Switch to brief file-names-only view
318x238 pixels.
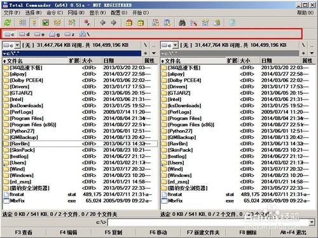(23, 23)
